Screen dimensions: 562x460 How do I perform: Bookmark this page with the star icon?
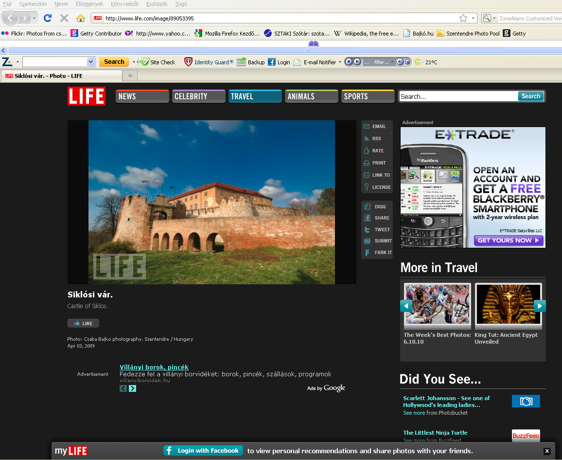(463, 18)
